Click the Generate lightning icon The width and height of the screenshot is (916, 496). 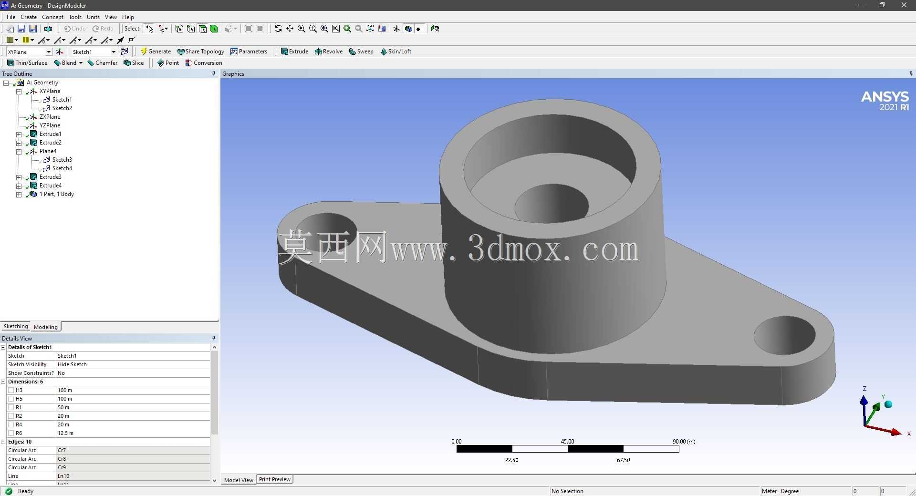pyautogui.click(x=156, y=52)
